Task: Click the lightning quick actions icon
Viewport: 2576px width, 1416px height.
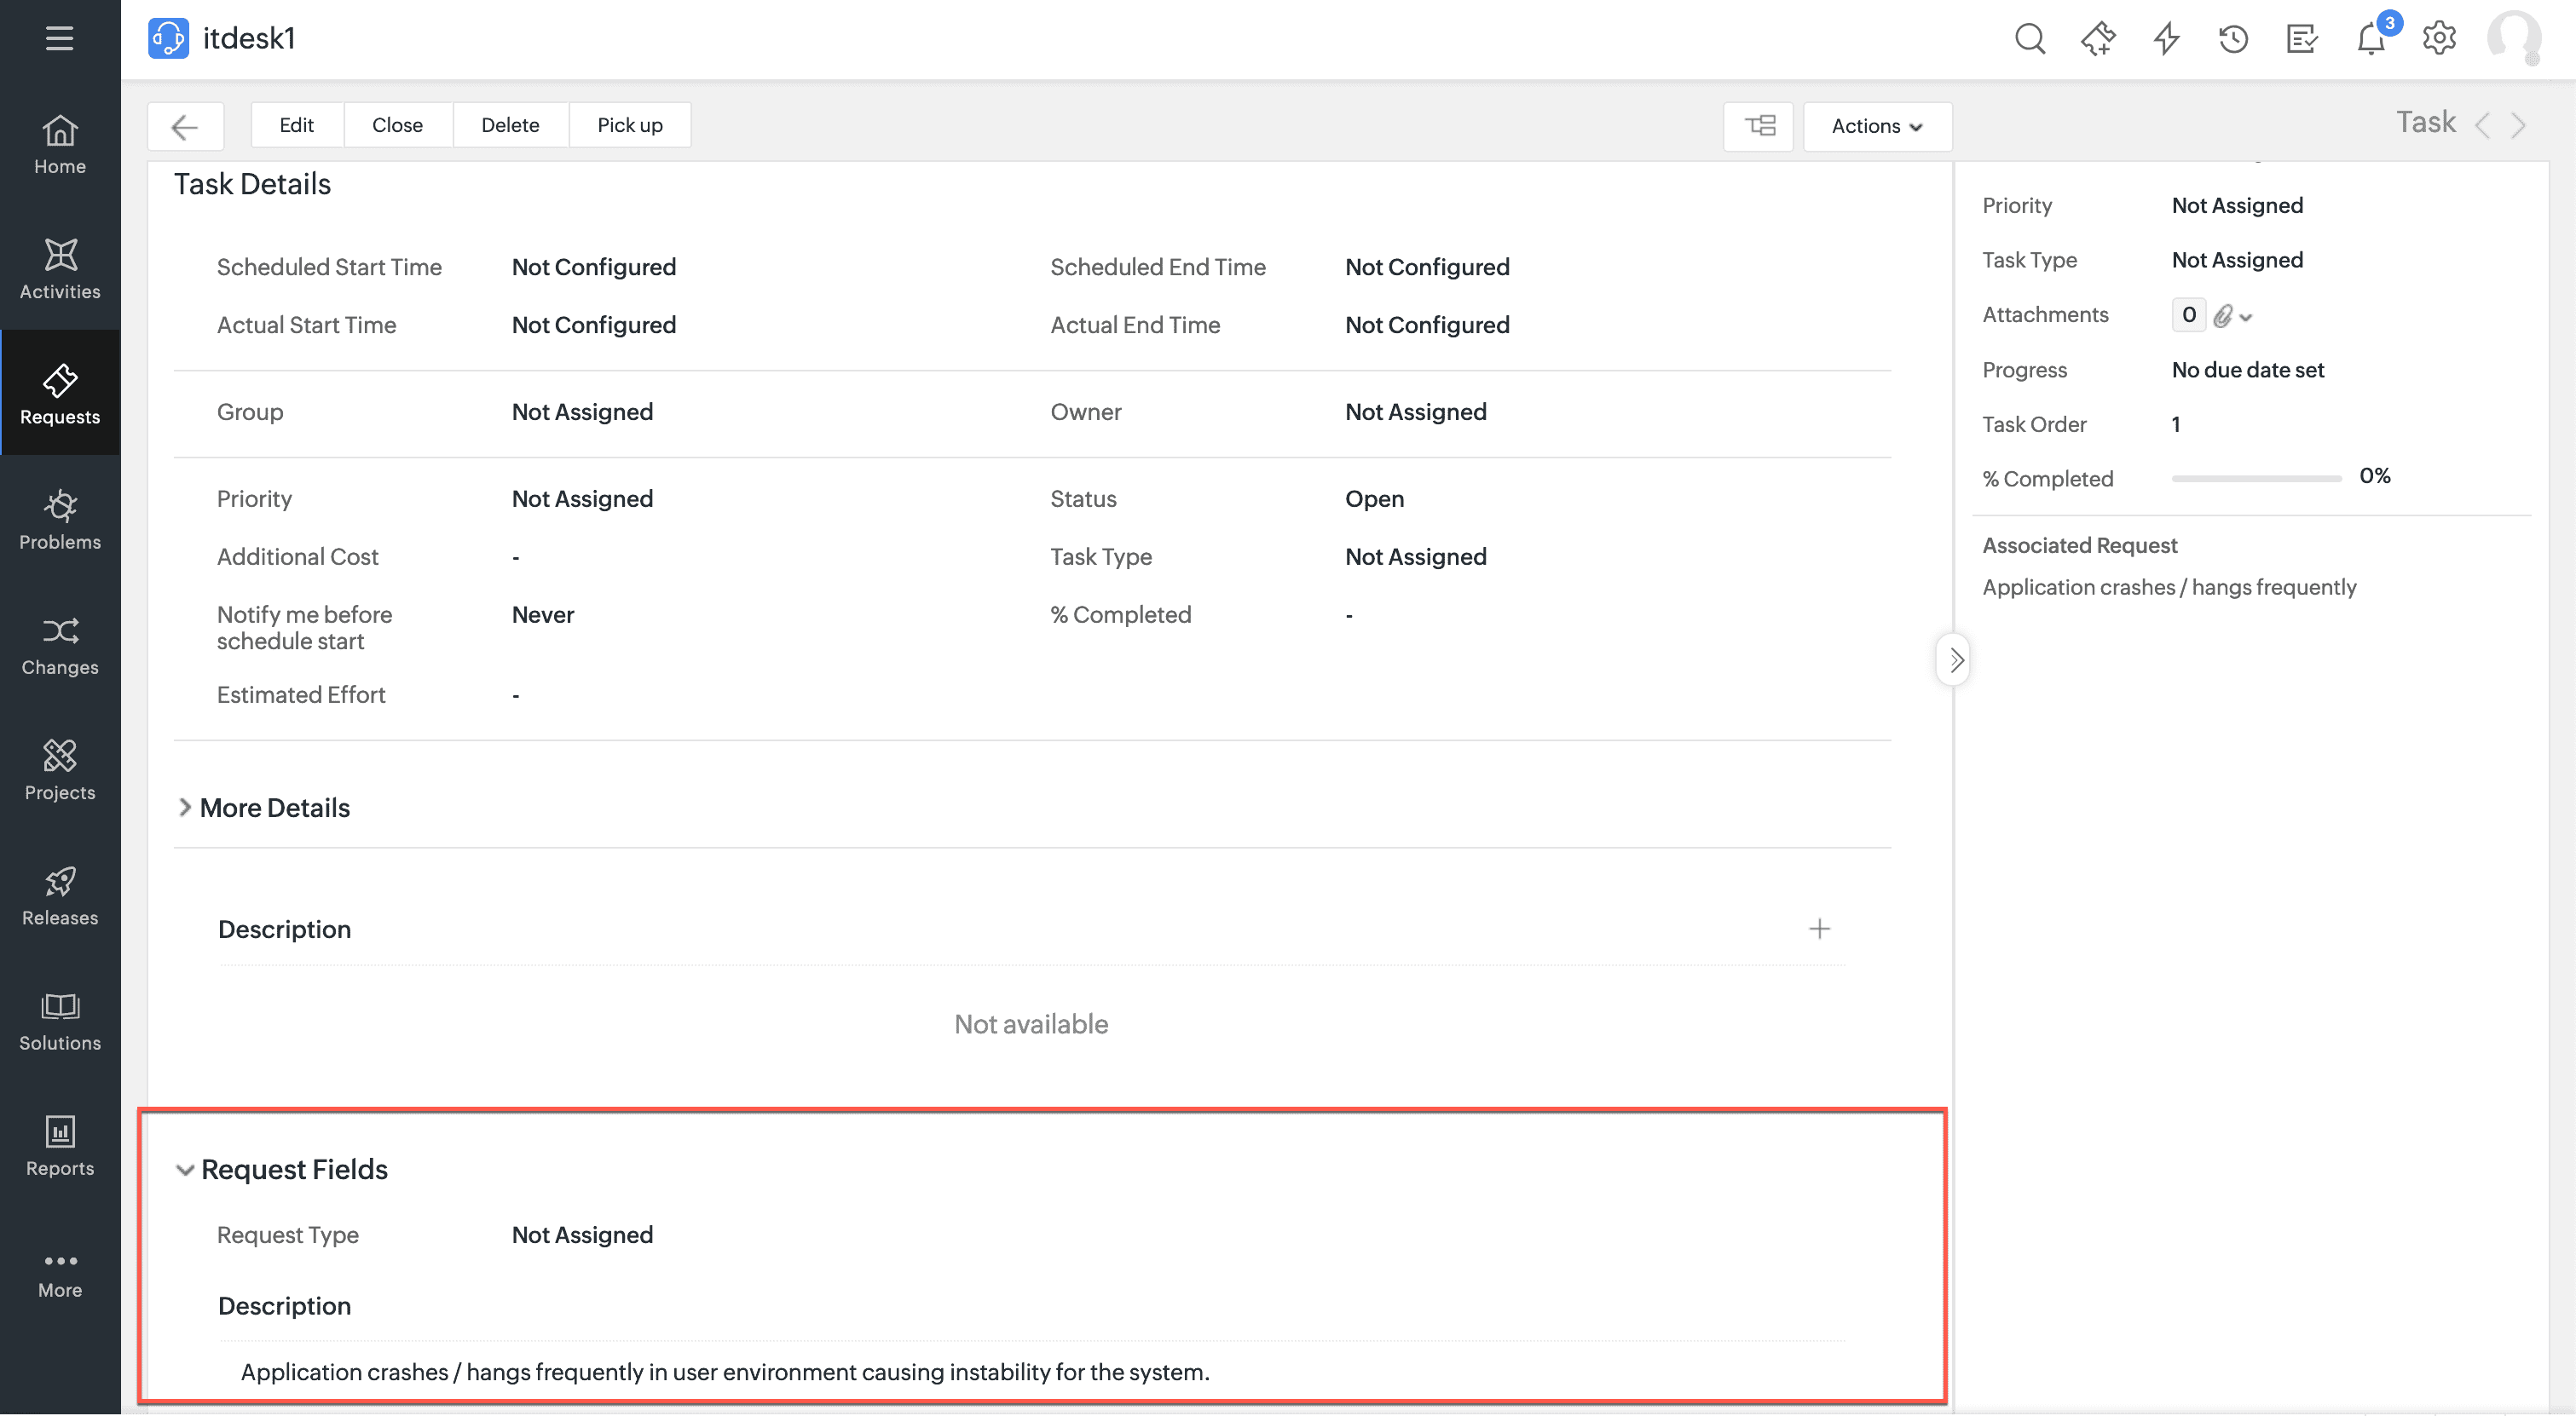Action: (x=2166, y=39)
